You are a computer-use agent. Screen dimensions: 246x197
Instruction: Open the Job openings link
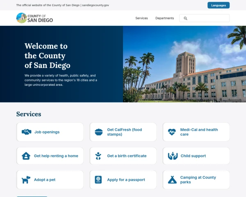pos(47,132)
